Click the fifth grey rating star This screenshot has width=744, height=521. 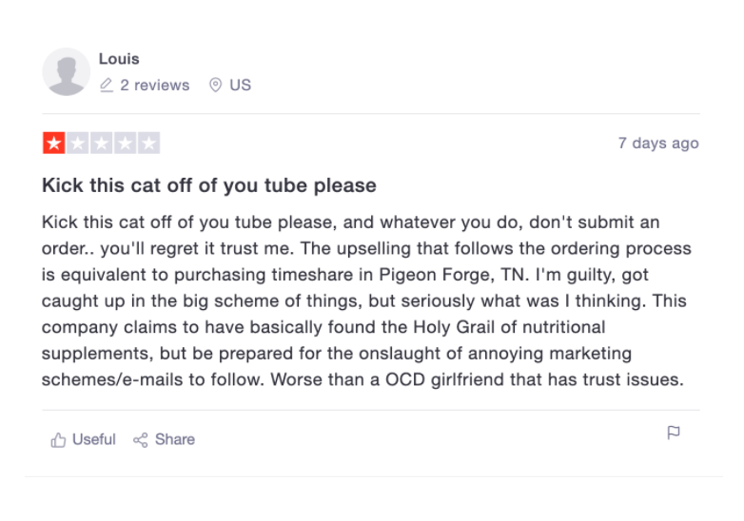pos(148,144)
